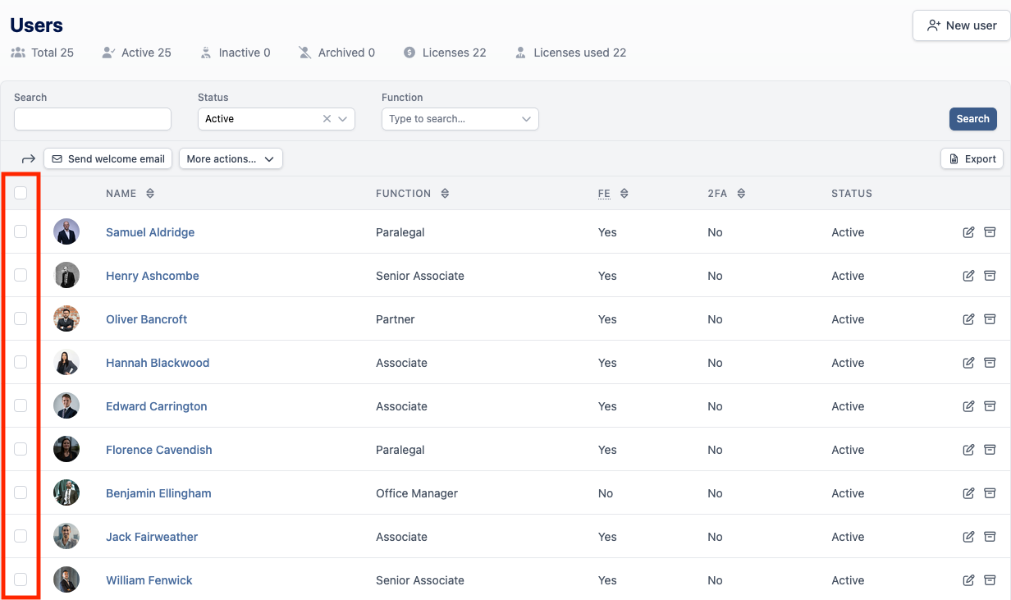Click the 'Office Manager' function cell
The height and width of the screenshot is (600, 1011).
(x=417, y=493)
